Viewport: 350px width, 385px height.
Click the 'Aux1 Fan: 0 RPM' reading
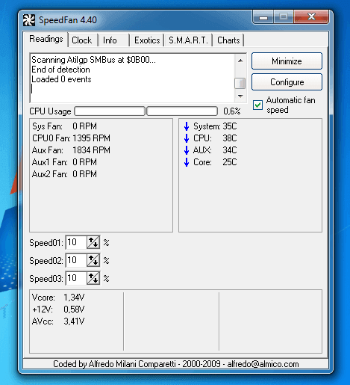pos(64,162)
